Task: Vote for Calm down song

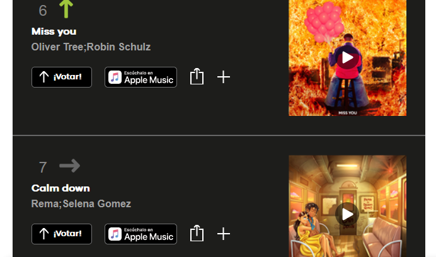Action: pyautogui.click(x=62, y=234)
